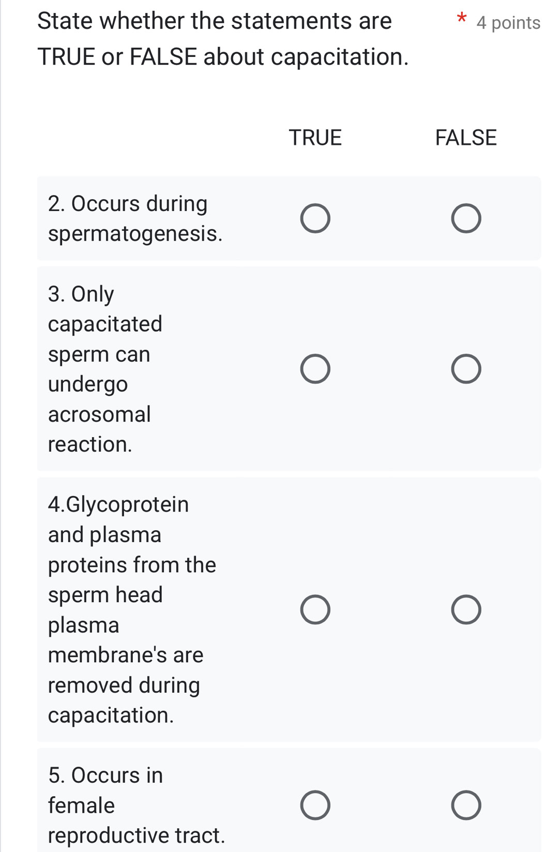Screen dimensions: 560x852
Task: Click the FALSE column header
Action: (x=466, y=138)
